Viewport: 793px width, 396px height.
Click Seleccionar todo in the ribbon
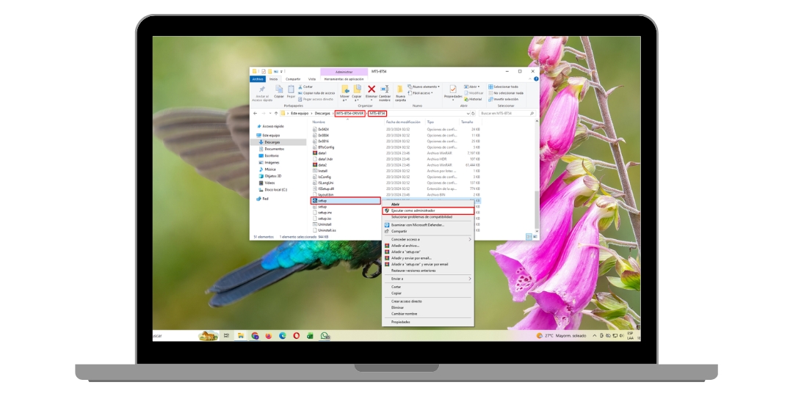pyautogui.click(x=505, y=87)
